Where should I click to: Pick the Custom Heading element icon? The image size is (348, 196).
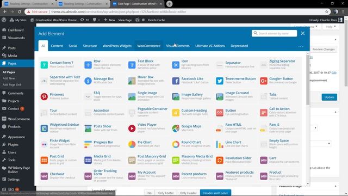click(x=176, y=113)
